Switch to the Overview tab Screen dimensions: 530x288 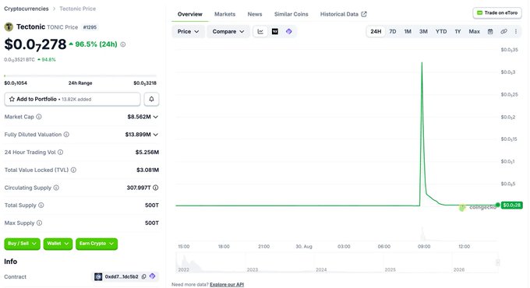190,14
